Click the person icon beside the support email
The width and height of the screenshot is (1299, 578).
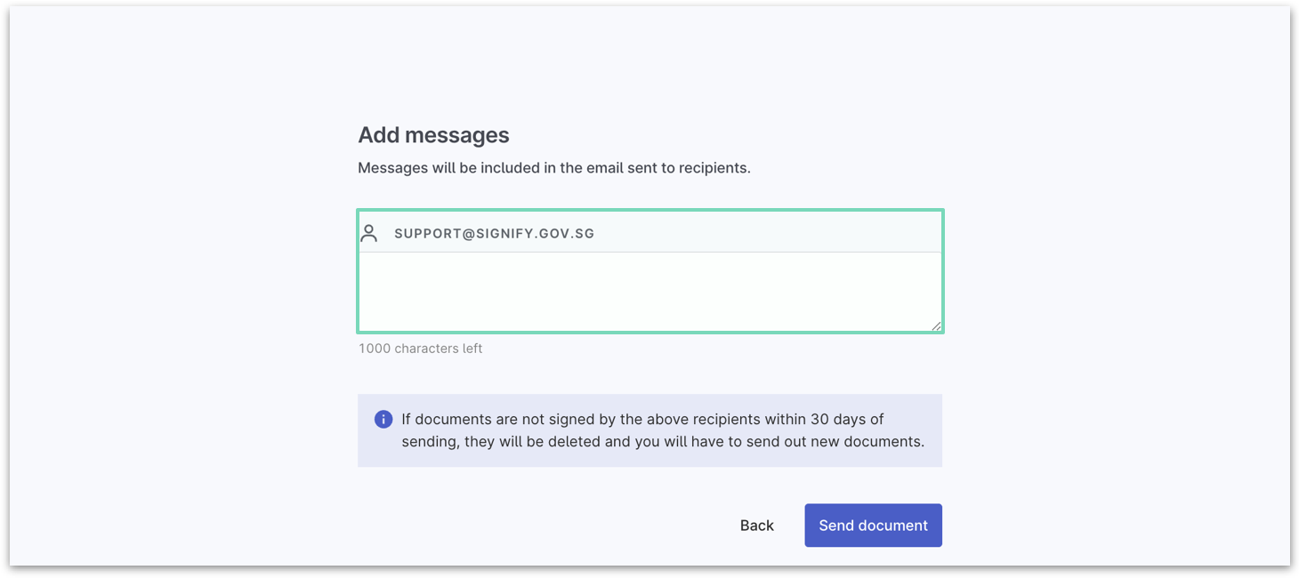369,233
